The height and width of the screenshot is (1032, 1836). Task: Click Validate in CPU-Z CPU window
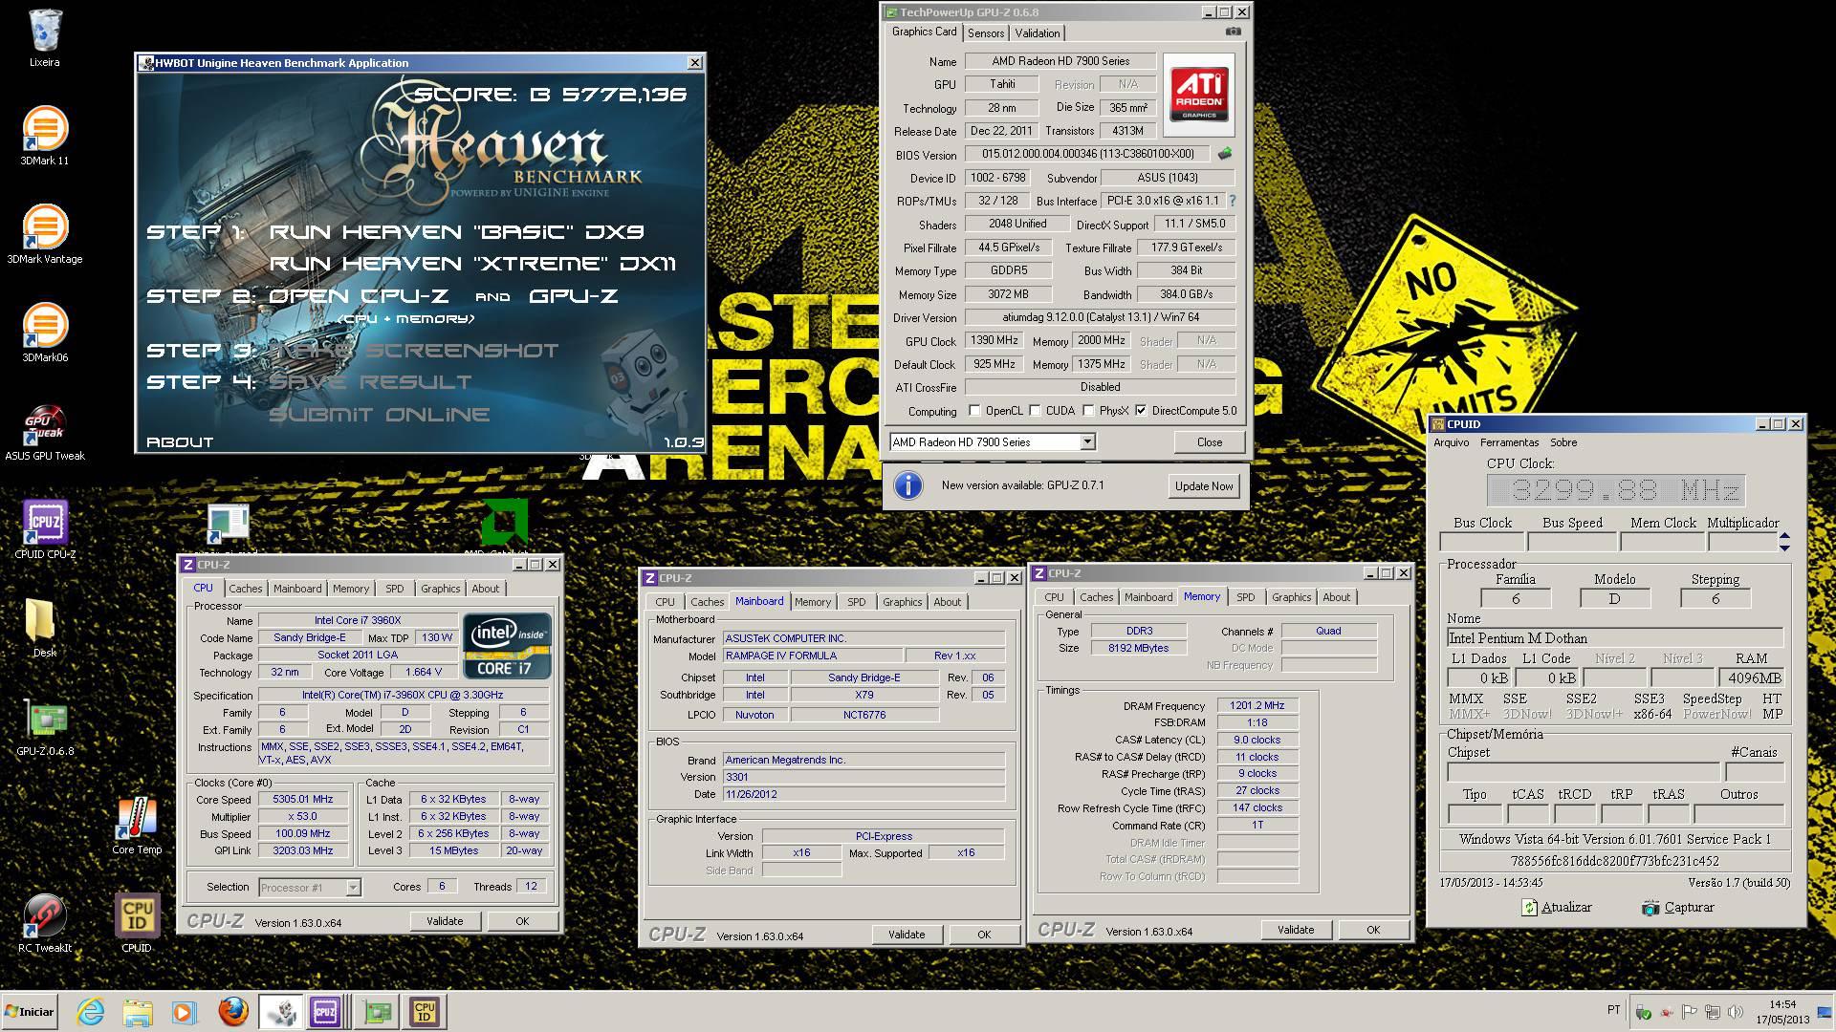point(445,921)
